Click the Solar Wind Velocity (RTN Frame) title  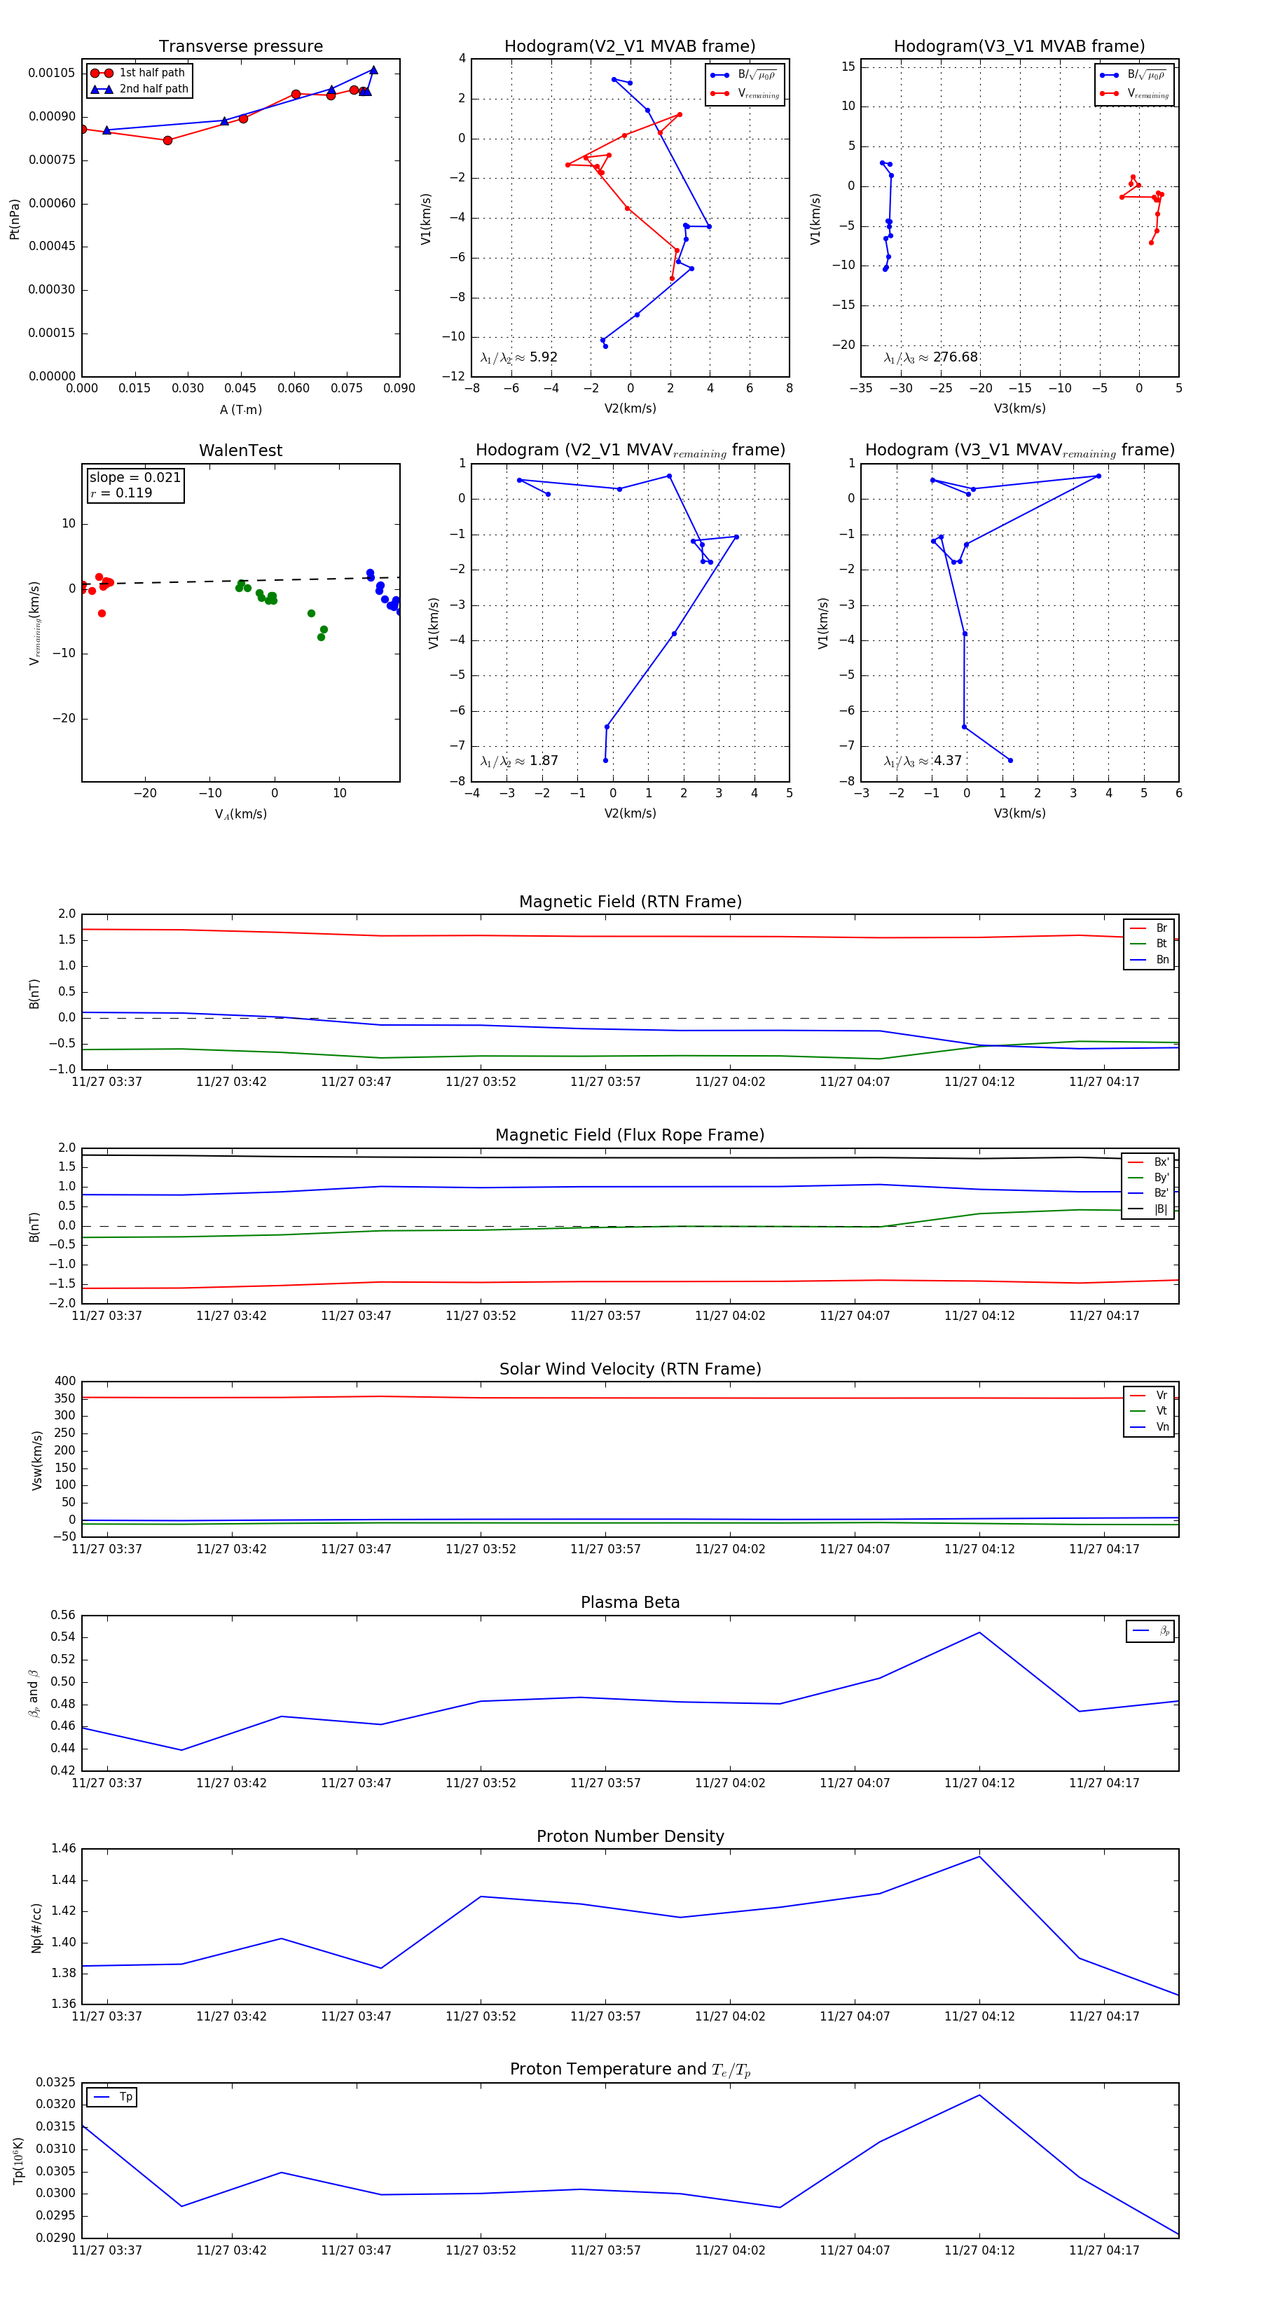coord(630,1370)
